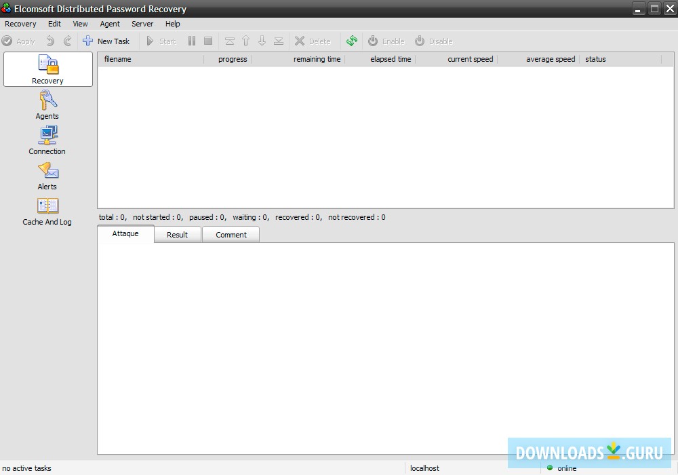The image size is (678, 475).
Task: Click the Elcomsoft app icon in title bar
Action: coord(6,8)
